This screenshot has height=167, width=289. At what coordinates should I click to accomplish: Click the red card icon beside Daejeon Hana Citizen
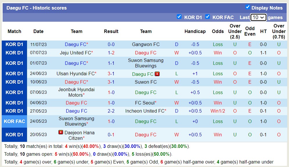point(60,132)
